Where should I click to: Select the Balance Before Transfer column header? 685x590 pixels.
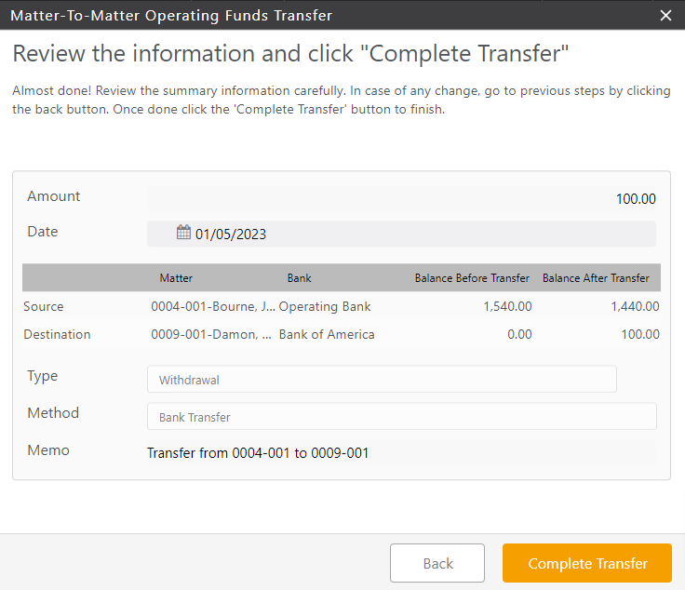coord(472,278)
